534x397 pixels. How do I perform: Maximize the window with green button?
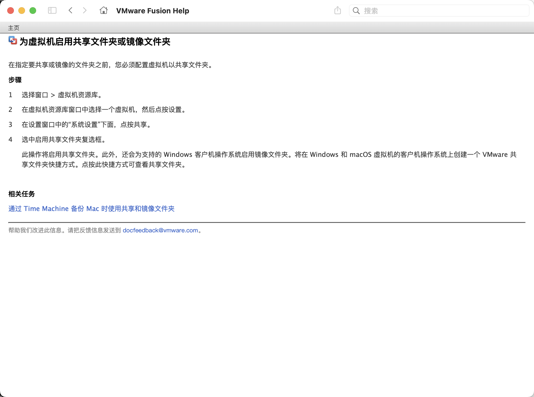click(33, 11)
